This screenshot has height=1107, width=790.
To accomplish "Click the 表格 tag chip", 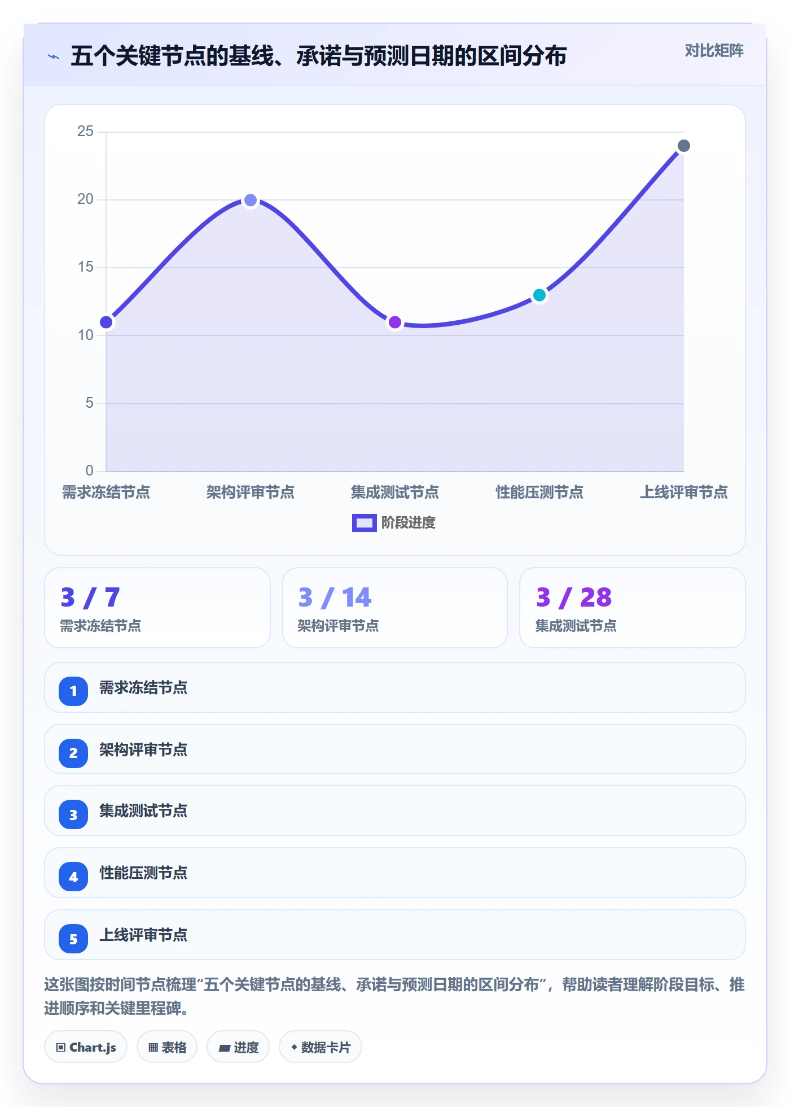I will 167,1047.
